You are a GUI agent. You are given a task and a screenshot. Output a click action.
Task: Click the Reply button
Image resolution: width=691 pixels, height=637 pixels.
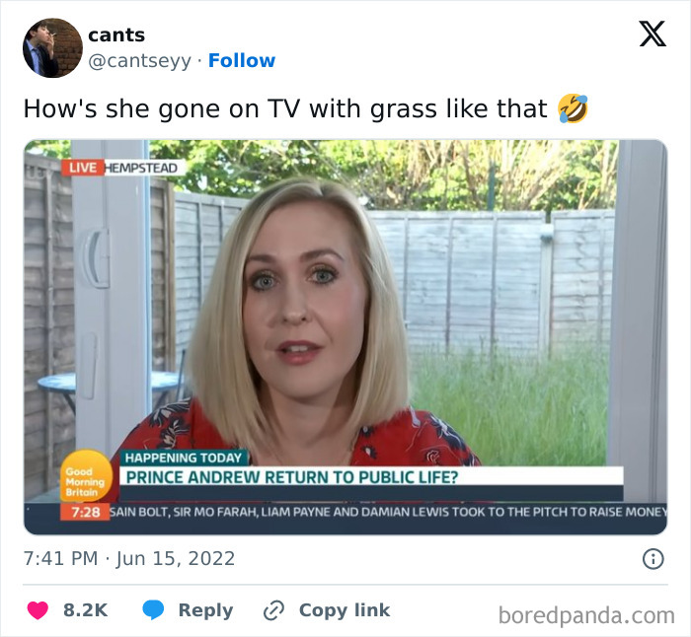pos(205,610)
